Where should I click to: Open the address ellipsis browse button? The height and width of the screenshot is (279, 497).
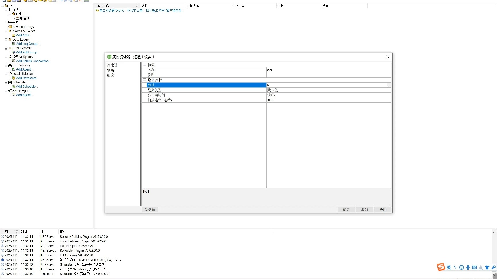coord(389,85)
